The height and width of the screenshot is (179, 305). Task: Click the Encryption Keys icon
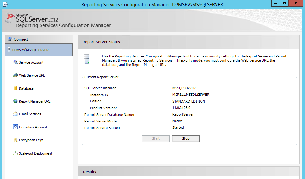pyautogui.click(x=15, y=140)
